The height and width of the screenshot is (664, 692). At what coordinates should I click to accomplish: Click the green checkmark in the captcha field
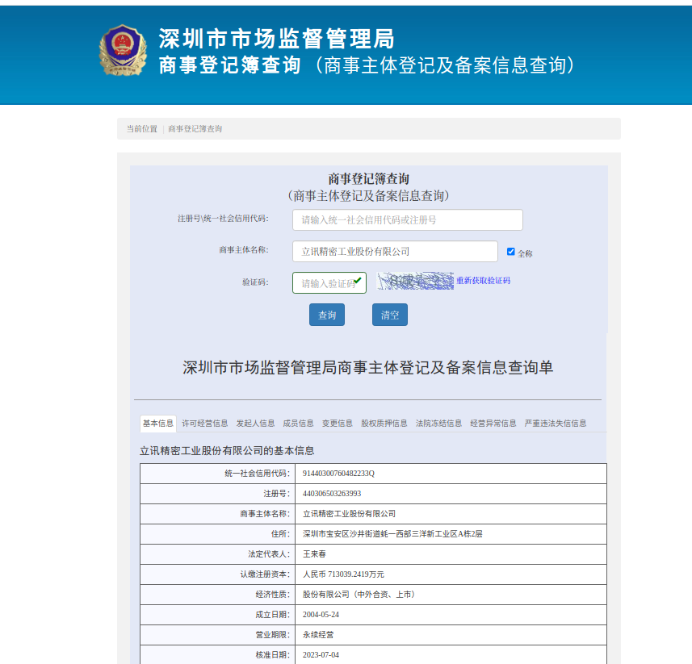click(358, 281)
